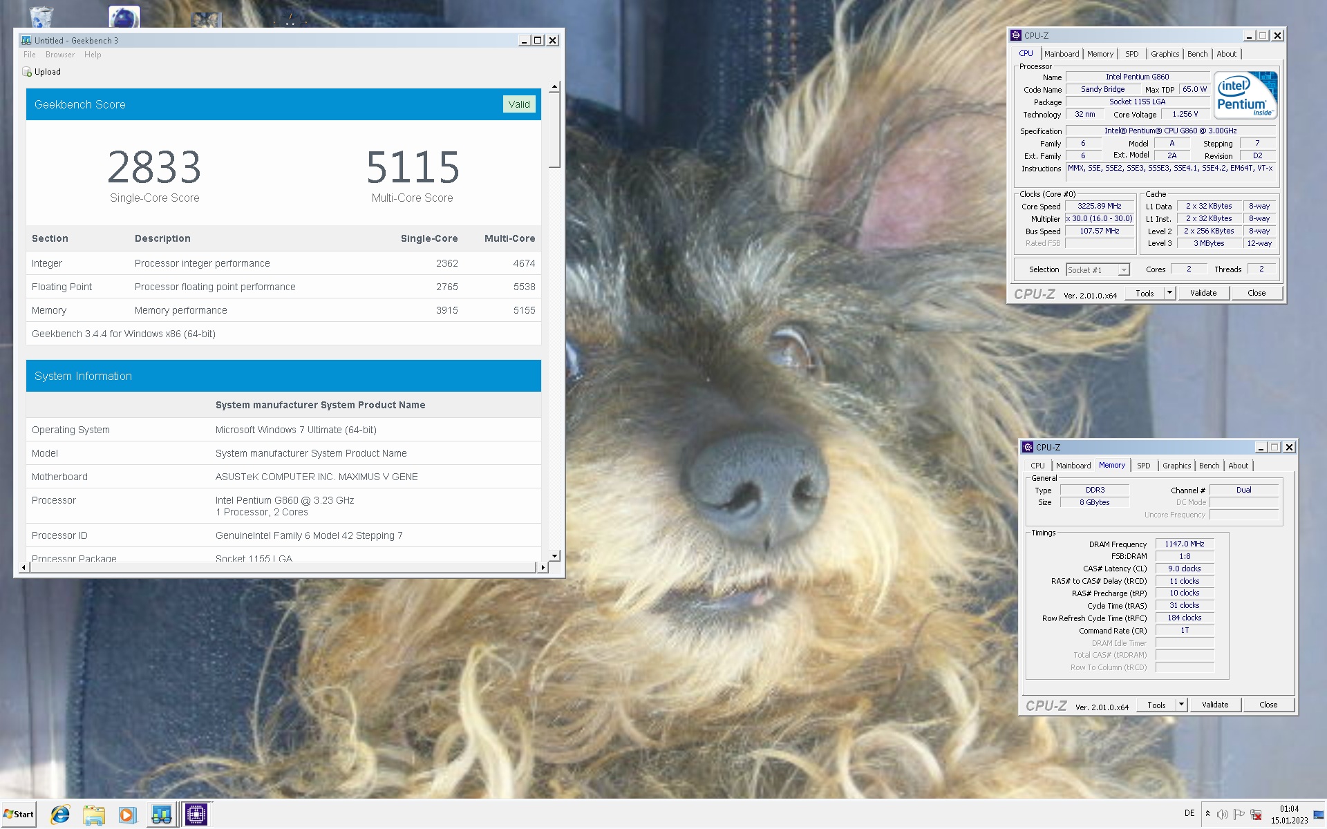Click the volume speaker tray icon

(x=1223, y=814)
